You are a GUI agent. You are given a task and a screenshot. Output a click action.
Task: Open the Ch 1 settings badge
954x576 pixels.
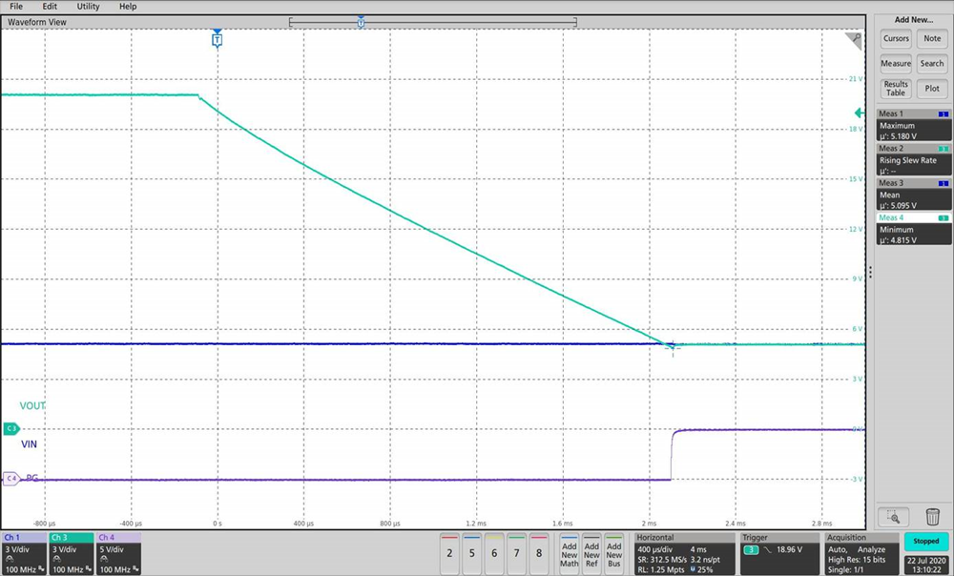click(24, 552)
